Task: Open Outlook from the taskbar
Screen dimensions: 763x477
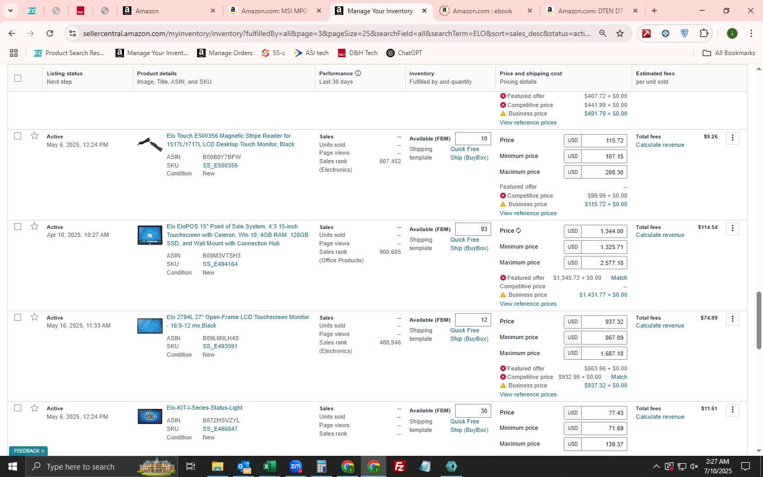Action: point(244,466)
